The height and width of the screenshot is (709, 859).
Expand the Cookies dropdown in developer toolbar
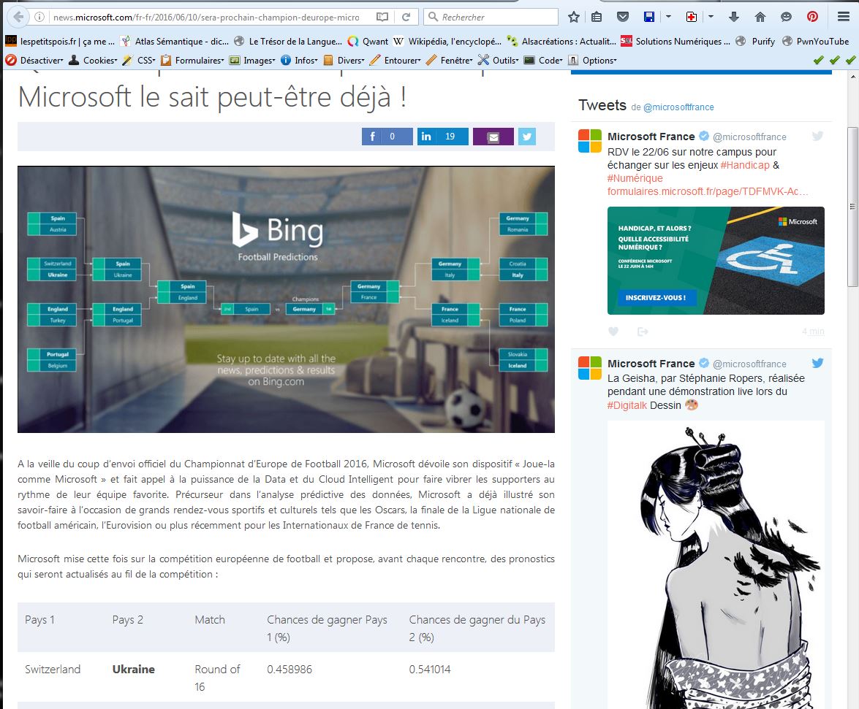[94, 60]
